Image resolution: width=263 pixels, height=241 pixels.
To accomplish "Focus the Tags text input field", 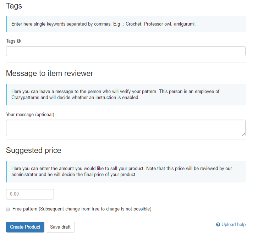I will (126, 51).
